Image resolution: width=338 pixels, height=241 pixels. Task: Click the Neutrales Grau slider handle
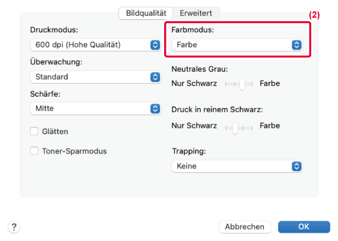pyautogui.click(x=242, y=84)
